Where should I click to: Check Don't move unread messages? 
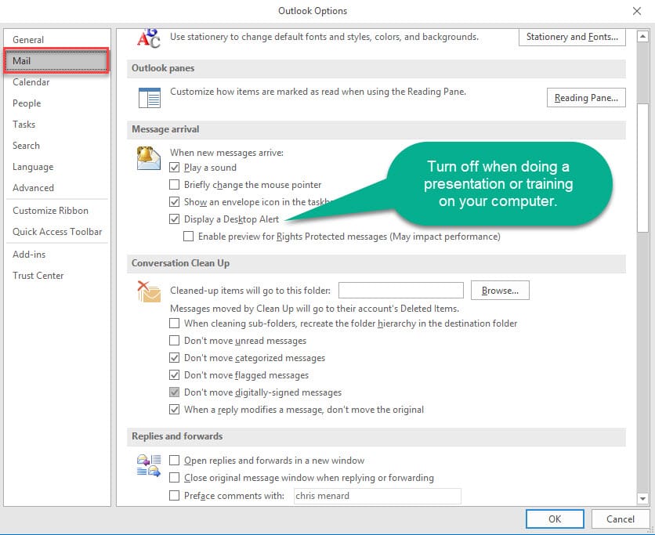click(x=174, y=340)
